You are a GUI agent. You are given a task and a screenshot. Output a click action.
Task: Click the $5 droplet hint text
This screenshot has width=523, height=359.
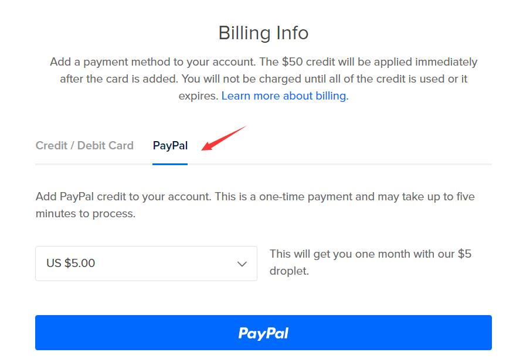370,262
